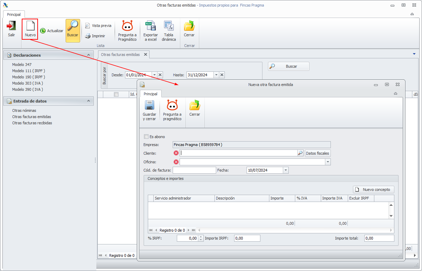Collapse the Declaraciones panel

click(x=89, y=55)
